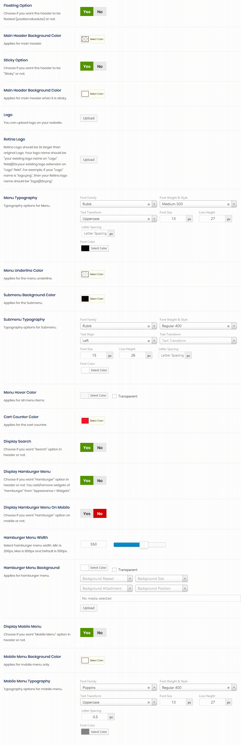Open Background Position dropdown
The image size is (241, 745).
click(x=161, y=588)
